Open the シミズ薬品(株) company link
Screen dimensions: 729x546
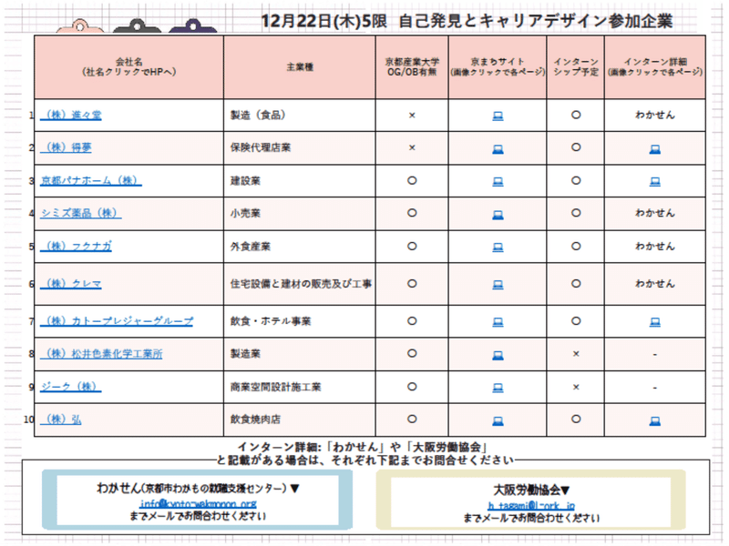pos(80,213)
